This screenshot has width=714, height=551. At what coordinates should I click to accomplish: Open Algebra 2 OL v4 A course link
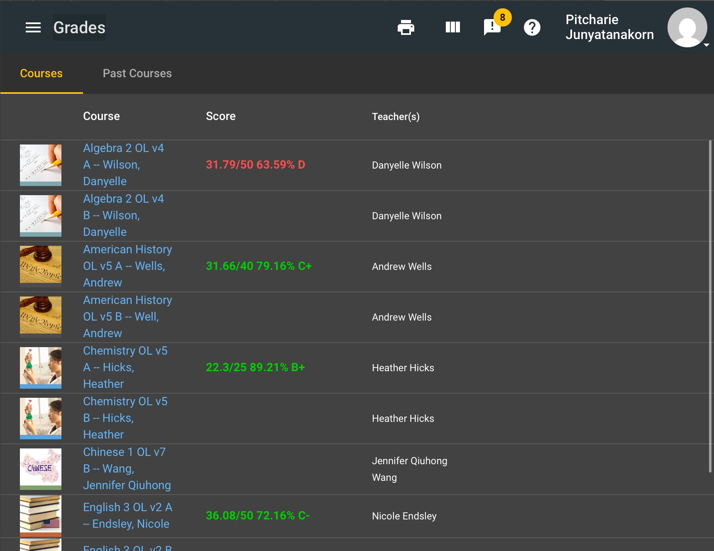tap(124, 165)
